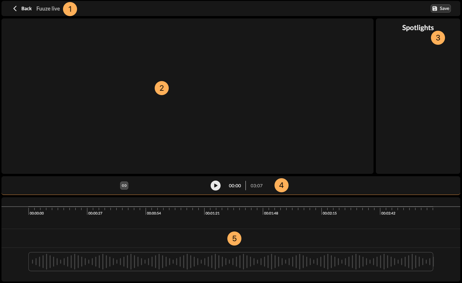Jump to 00:02:15 timeline marker

click(x=330, y=213)
